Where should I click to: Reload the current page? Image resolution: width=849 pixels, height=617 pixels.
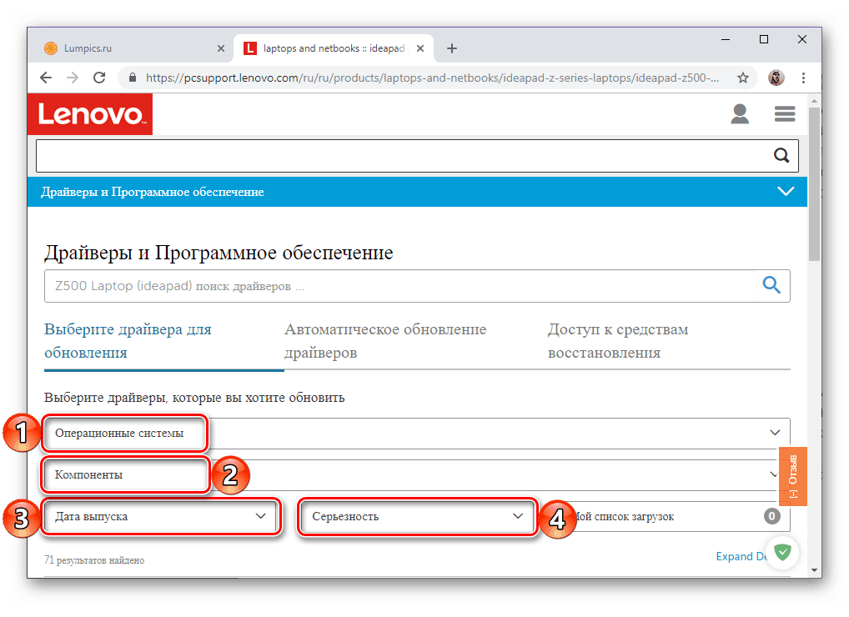pyautogui.click(x=99, y=77)
